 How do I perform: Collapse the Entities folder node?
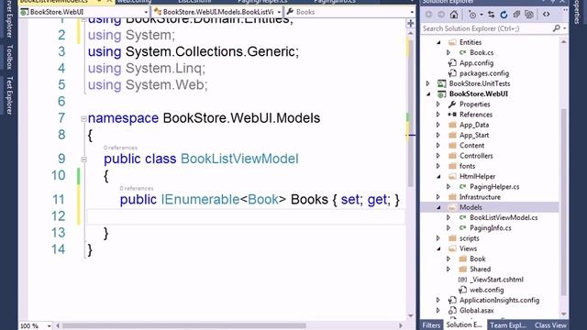point(438,42)
